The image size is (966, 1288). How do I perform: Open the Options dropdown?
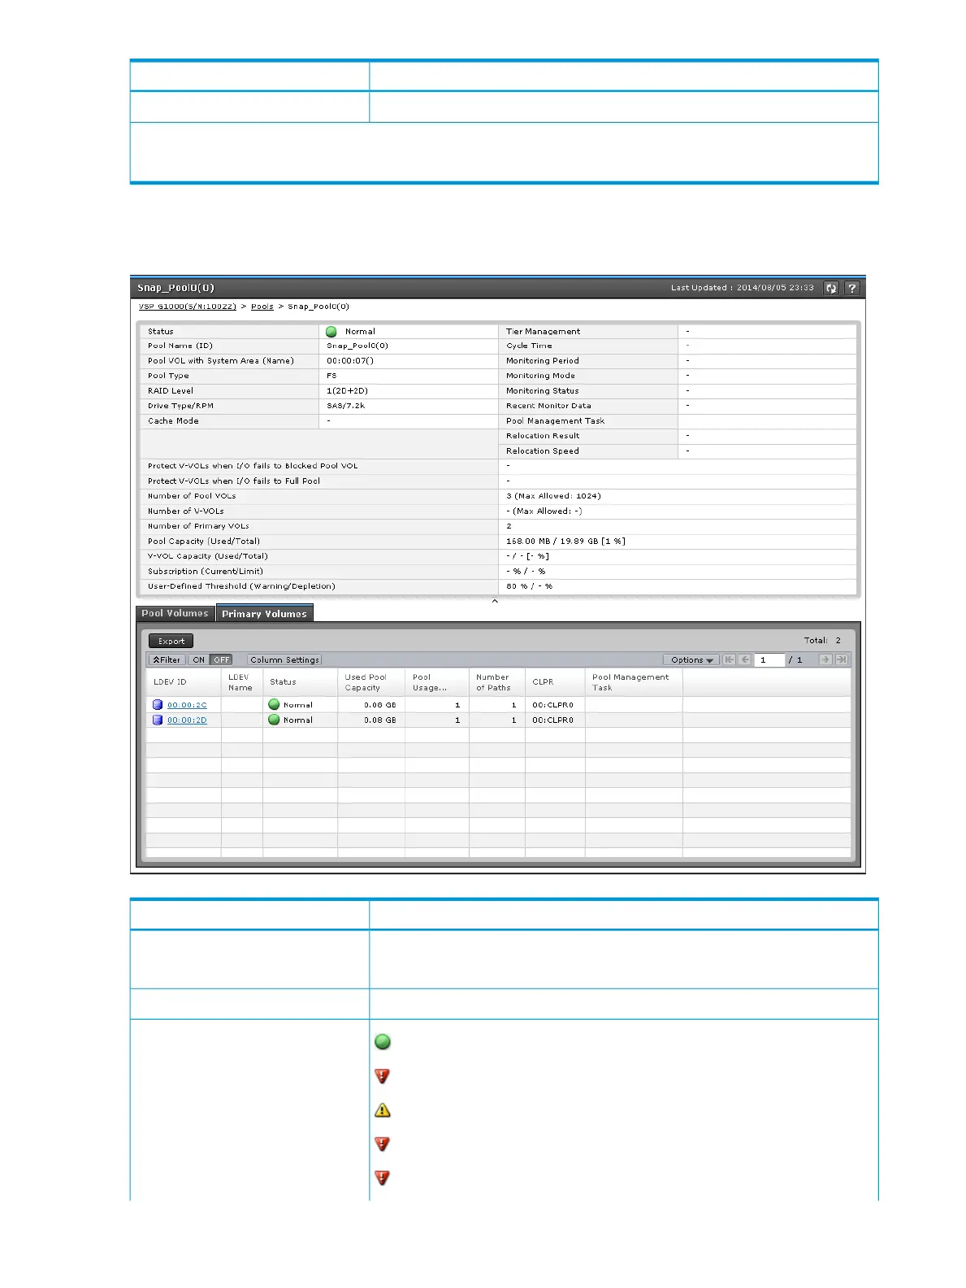point(691,659)
